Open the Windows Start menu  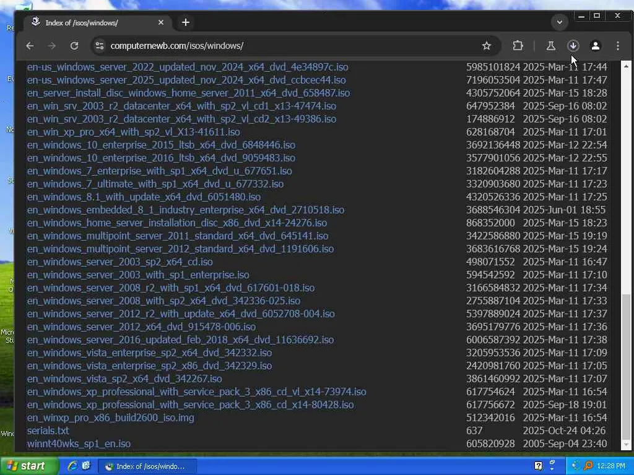tap(29, 466)
